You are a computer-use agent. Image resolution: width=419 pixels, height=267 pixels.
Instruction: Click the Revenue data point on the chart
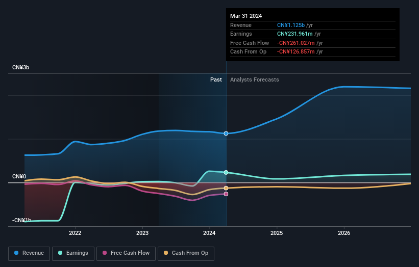point(226,133)
